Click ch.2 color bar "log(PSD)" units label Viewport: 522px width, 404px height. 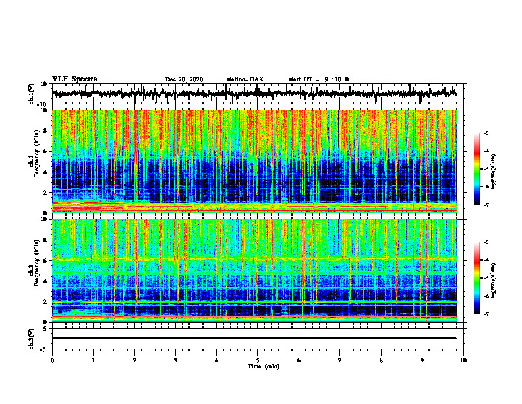[x=494, y=281]
